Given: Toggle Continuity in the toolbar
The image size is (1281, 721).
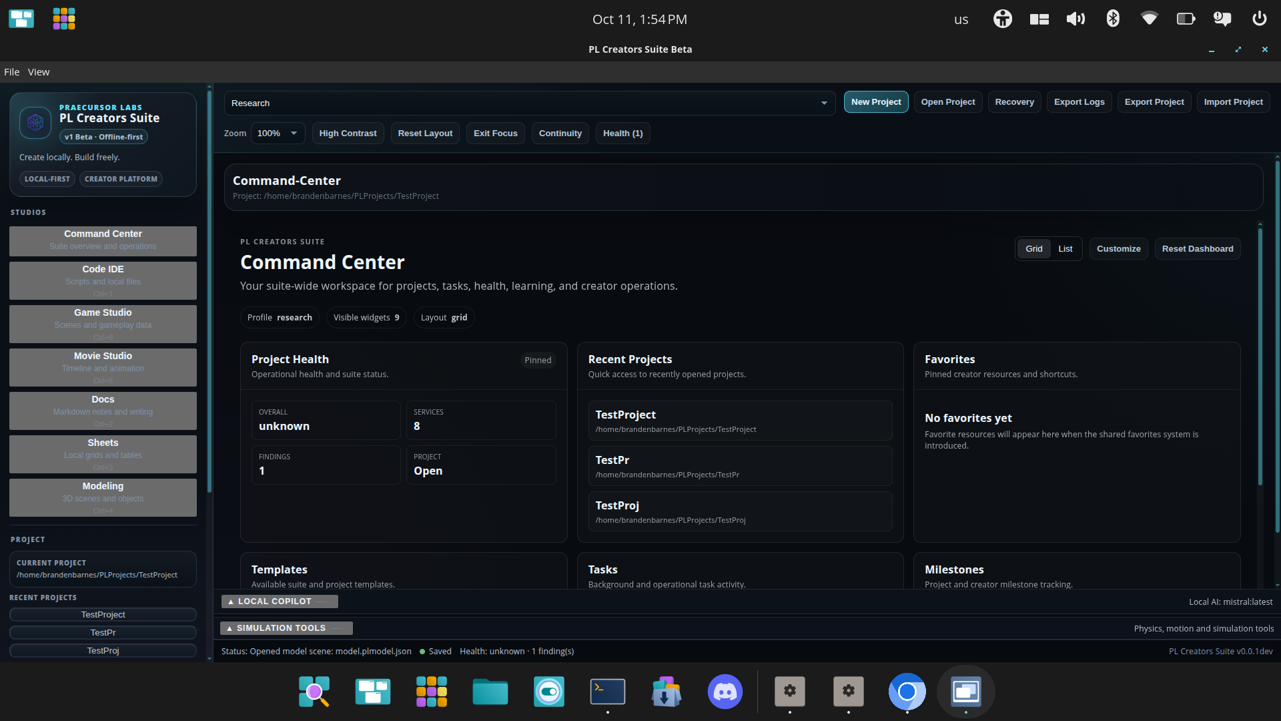Looking at the screenshot, I should pyautogui.click(x=560, y=134).
